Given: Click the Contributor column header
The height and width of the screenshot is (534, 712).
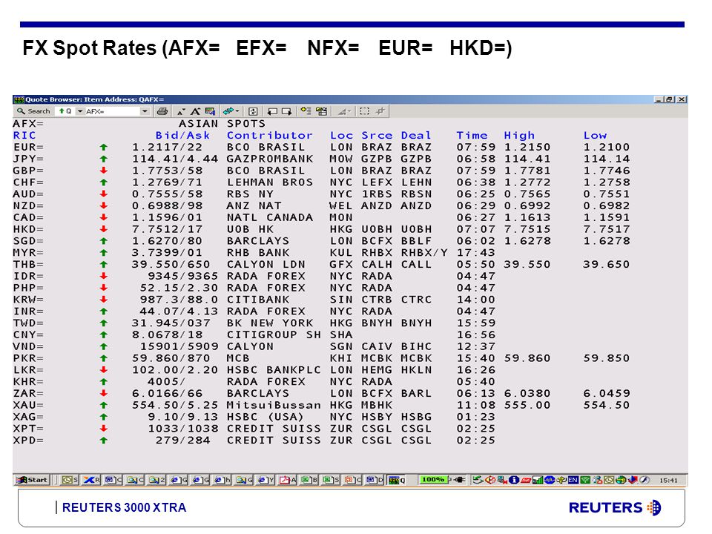Looking at the screenshot, I should point(270,135).
